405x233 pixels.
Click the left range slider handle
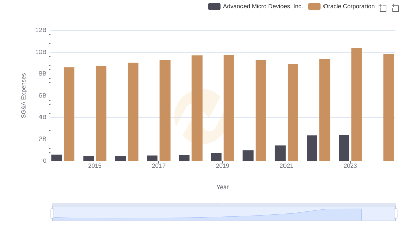(x=52, y=214)
